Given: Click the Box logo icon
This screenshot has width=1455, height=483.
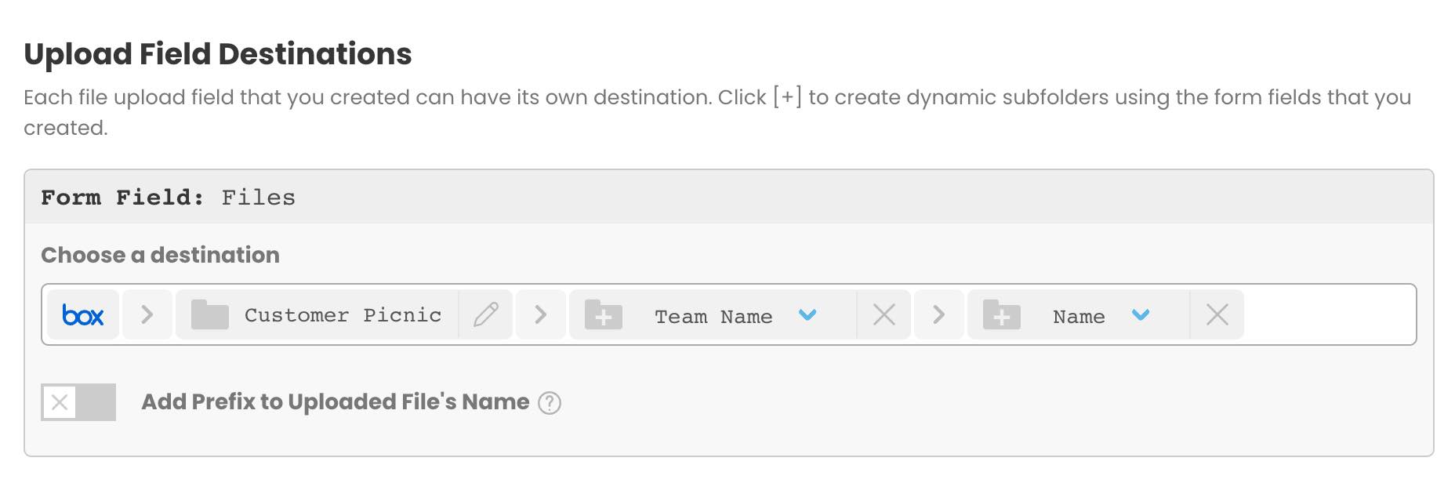Looking at the screenshot, I should click(x=83, y=315).
